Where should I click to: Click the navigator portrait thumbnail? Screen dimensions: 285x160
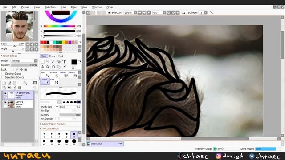coord(20,26)
